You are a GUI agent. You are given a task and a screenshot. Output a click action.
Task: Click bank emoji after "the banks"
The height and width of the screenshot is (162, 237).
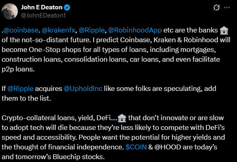coord(224,30)
